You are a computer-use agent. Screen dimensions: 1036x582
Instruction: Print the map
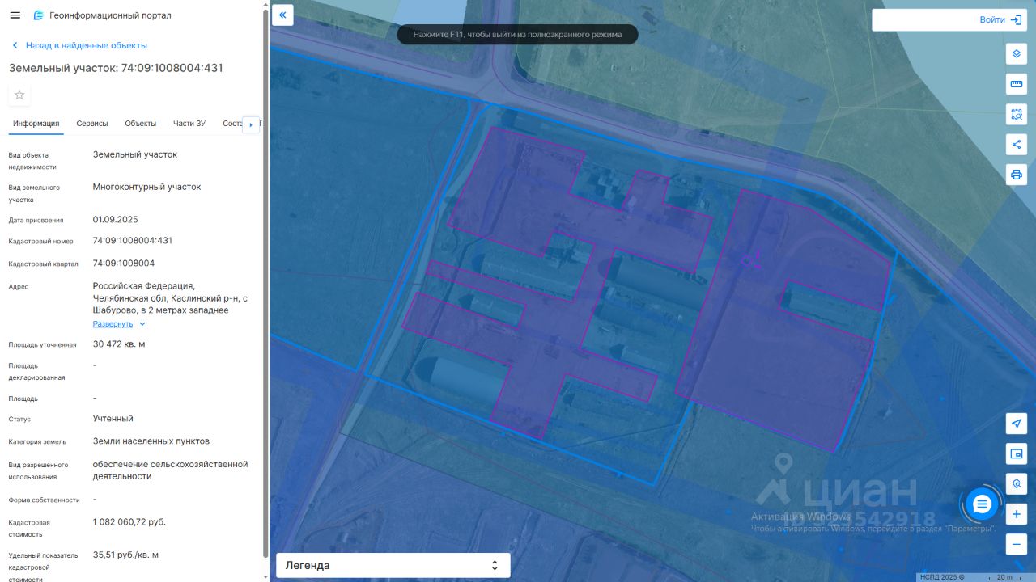[x=1016, y=175]
